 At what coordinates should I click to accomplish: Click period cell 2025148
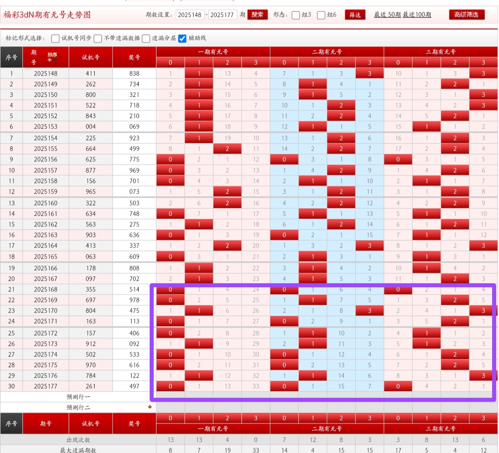coord(46,74)
